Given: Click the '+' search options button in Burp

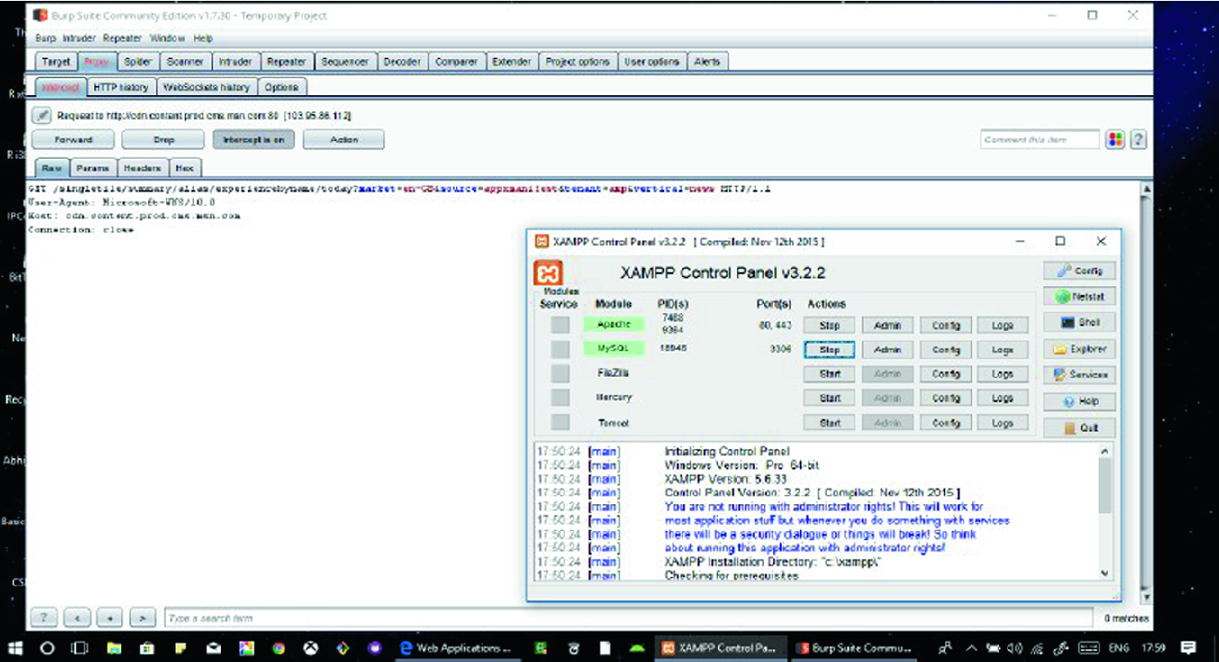Looking at the screenshot, I should click(x=110, y=617).
